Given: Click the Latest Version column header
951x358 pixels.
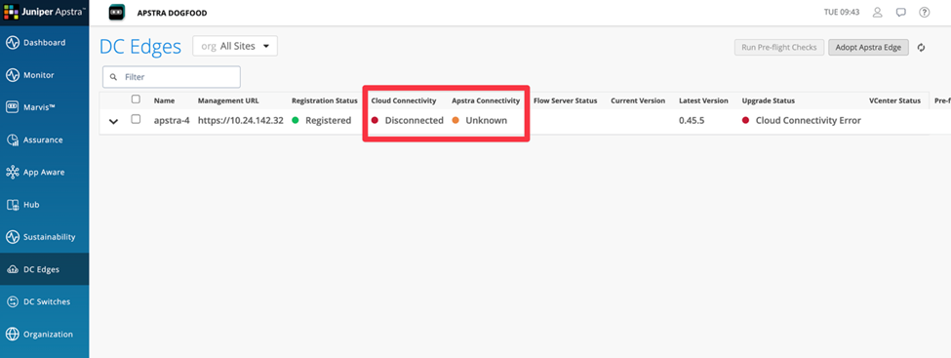Looking at the screenshot, I should [x=703, y=100].
